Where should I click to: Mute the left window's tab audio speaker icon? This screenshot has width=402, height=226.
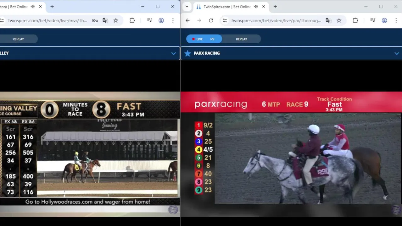[32, 7]
